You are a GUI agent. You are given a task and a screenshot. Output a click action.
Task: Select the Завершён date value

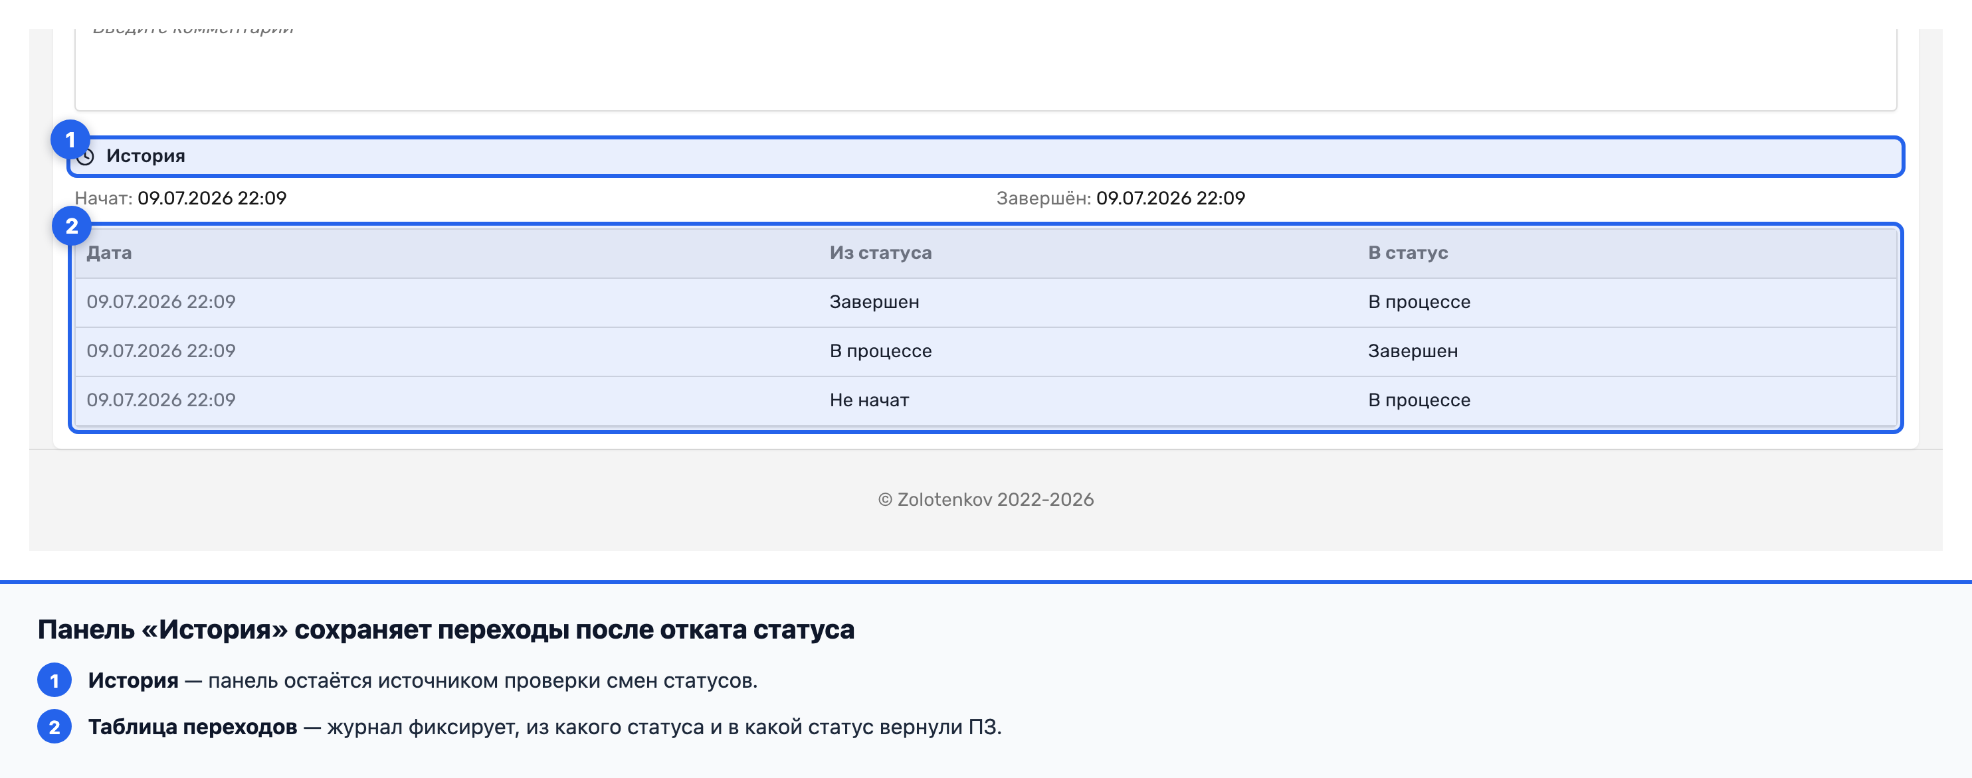pyautogui.click(x=1171, y=198)
